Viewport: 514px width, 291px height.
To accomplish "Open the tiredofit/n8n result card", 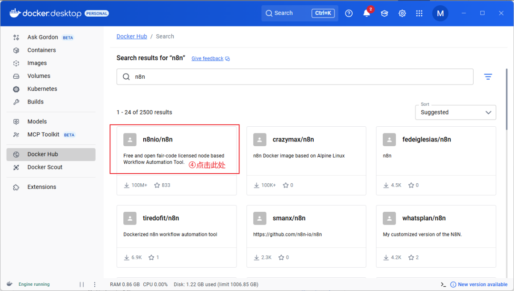I will (x=177, y=236).
